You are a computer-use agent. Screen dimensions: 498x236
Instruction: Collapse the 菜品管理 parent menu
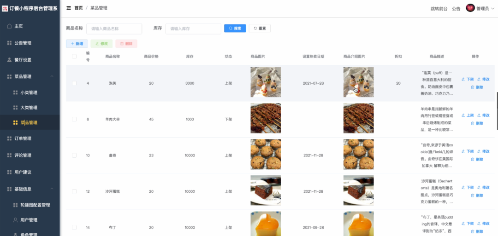[52, 76]
